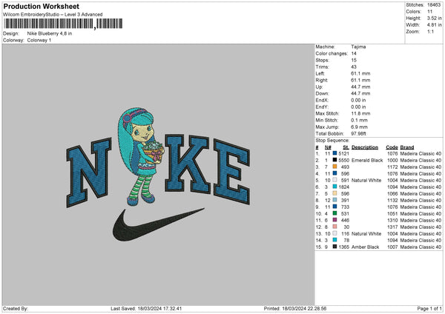
Task: Select the Max Stitch value 11.8 mm
Action: [360, 113]
